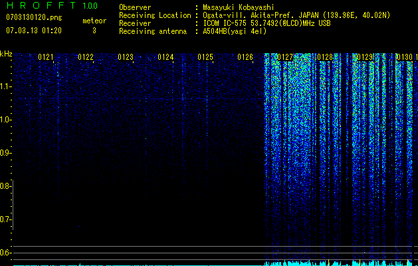Click time marker 0129
Image resolution: width=418 pixels, height=266 pixels.
coord(365,57)
